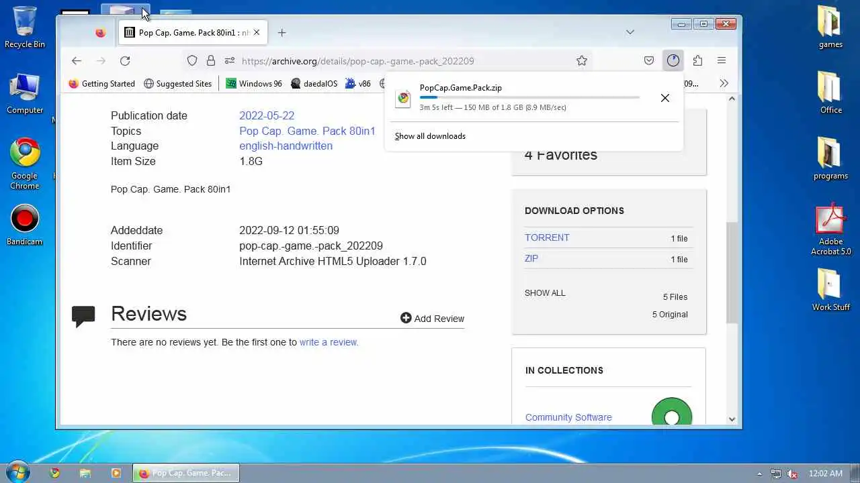Click the 12:02 AM taskbar clock
Image resolution: width=860 pixels, height=483 pixels.
click(x=826, y=474)
